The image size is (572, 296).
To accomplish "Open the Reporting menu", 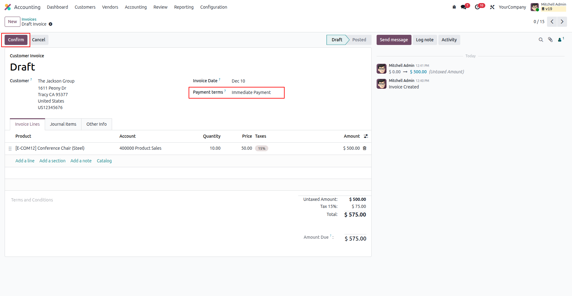I will point(184,7).
